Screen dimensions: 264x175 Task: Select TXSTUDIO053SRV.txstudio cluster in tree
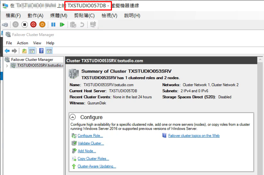coord(40,66)
